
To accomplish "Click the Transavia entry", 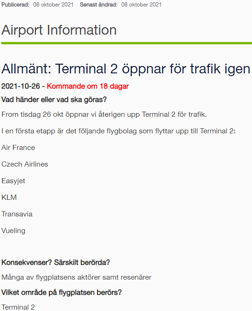I will (17, 214).
